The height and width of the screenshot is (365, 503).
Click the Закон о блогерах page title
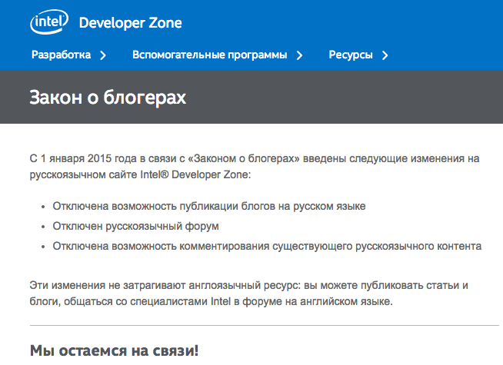pos(108,97)
